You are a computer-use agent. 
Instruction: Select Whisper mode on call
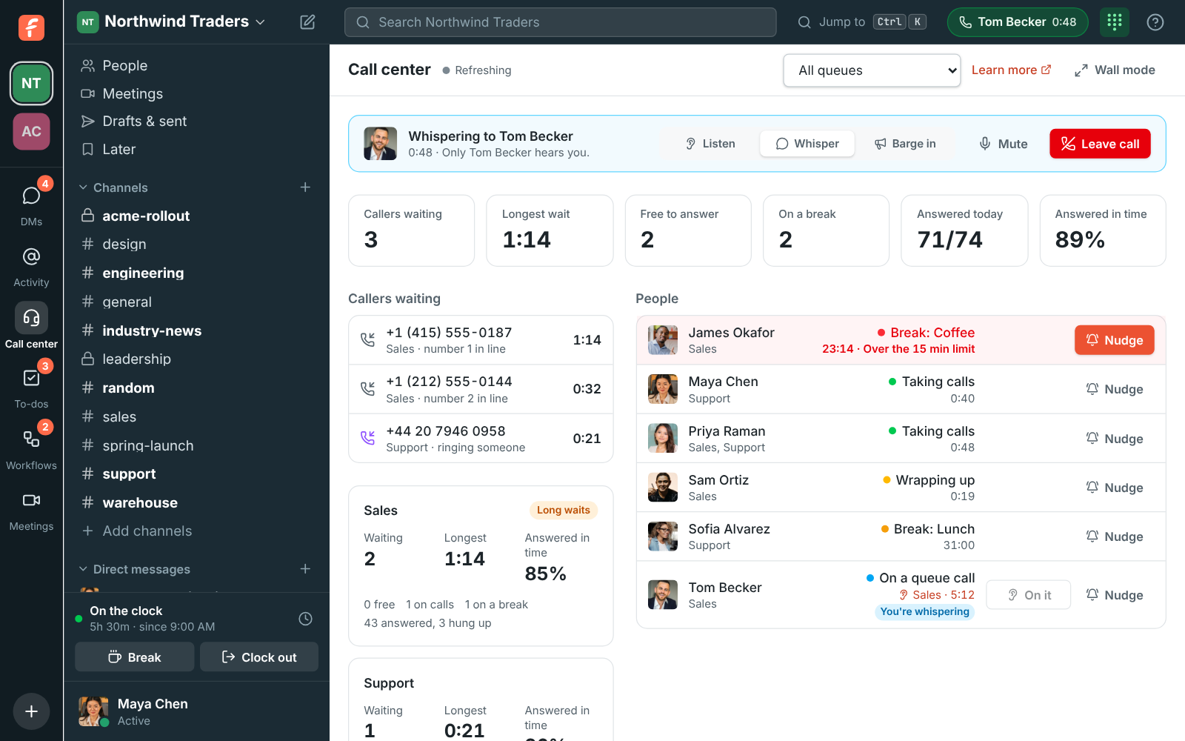(x=807, y=144)
